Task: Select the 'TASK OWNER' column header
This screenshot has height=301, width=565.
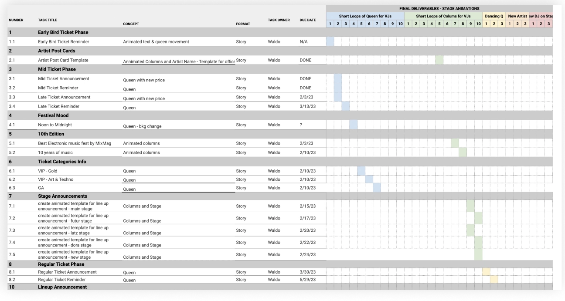Action: coord(279,20)
